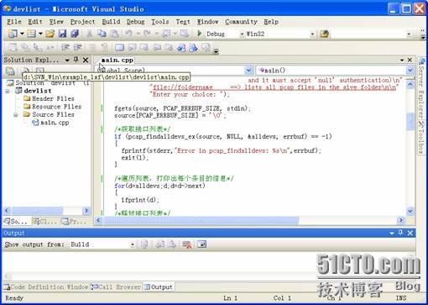Open the Show output from Build dropdown
428x305 pixels.
133,245
